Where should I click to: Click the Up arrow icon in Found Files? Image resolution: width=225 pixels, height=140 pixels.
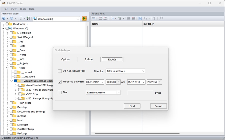coord(154,18)
